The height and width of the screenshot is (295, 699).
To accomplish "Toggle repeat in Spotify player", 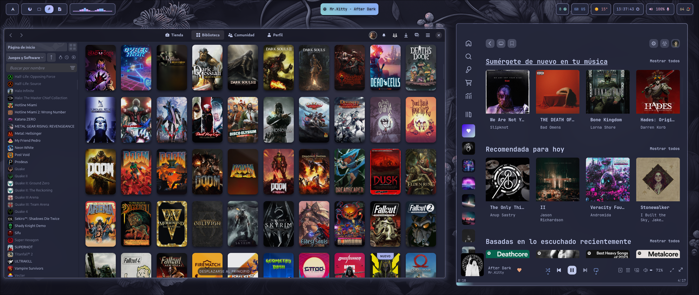I will (596, 270).
